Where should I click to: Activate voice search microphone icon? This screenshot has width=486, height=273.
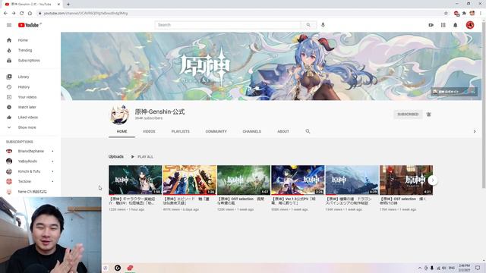[323, 25]
